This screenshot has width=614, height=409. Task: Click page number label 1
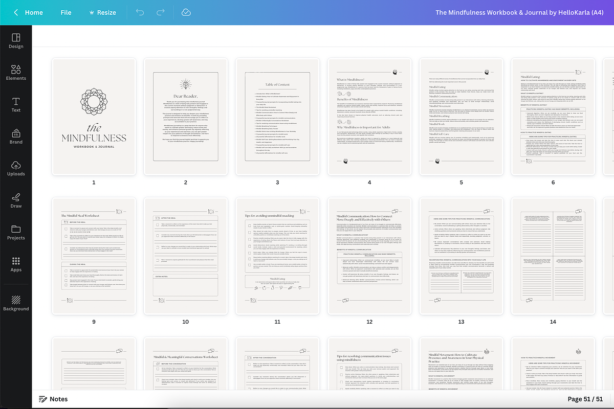point(94,183)
